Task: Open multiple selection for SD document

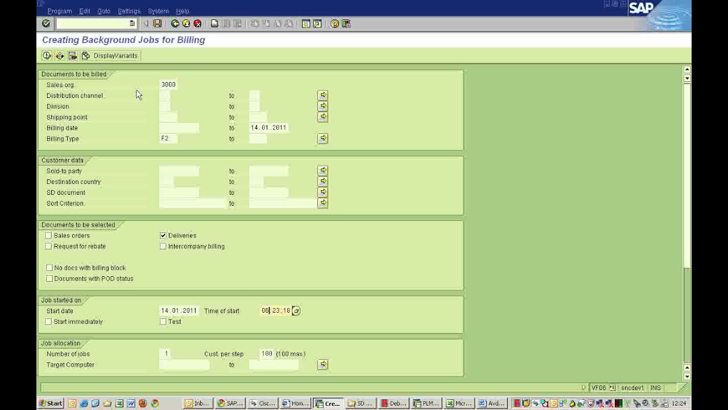Action: pyautogui.click(x=323, y=192)
